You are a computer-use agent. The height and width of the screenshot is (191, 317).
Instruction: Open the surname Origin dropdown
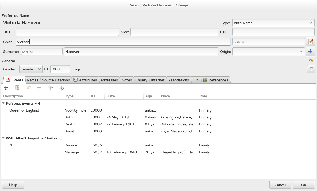(268, 52)
